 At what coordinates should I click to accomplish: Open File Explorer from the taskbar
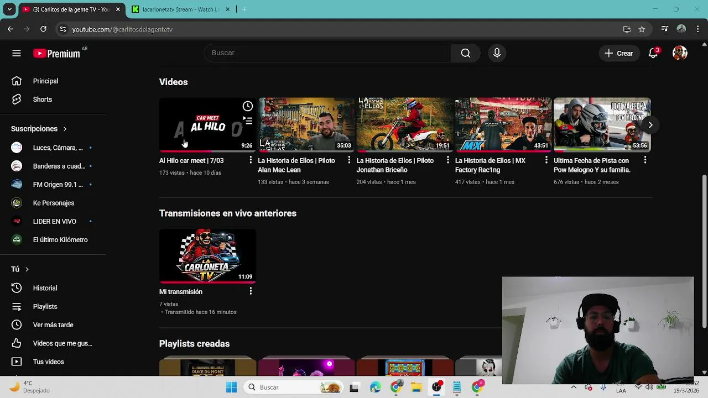[416, 387]
